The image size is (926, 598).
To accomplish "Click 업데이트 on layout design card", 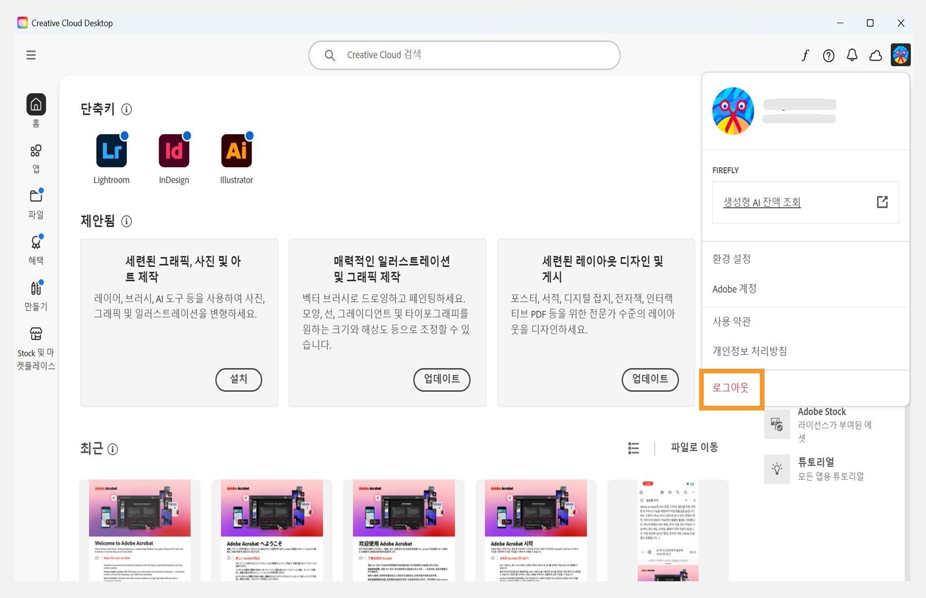I will 650,379.
